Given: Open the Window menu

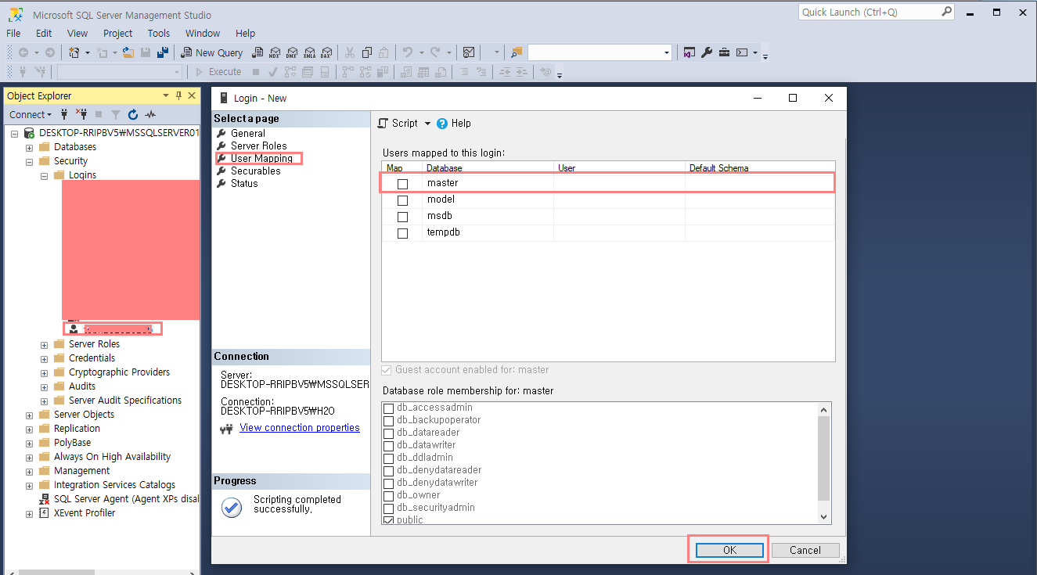Looking at the screenshot, I should point(203,34).
